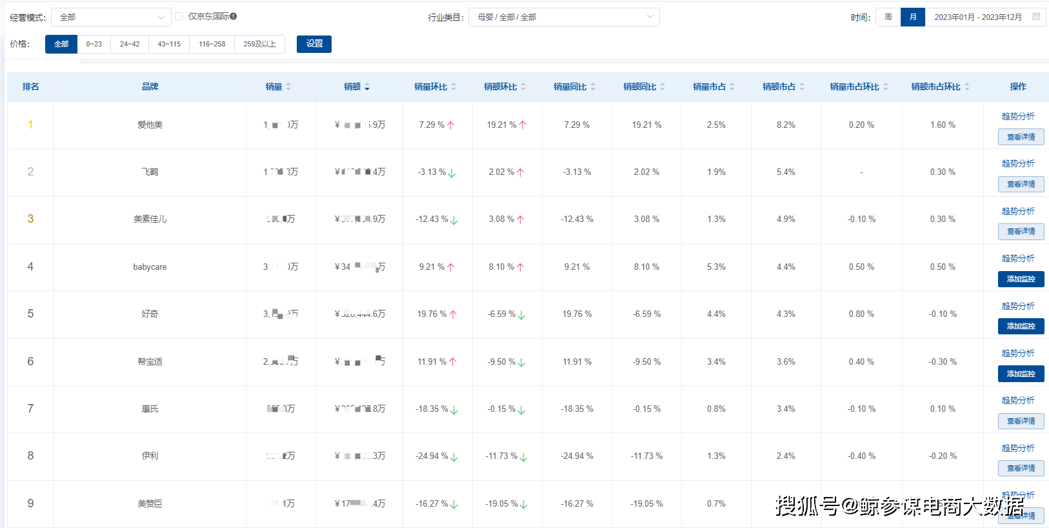1049x528 pixels.
Task: Click the info icon beside 仅京东国际
Action: click(234, 16)
